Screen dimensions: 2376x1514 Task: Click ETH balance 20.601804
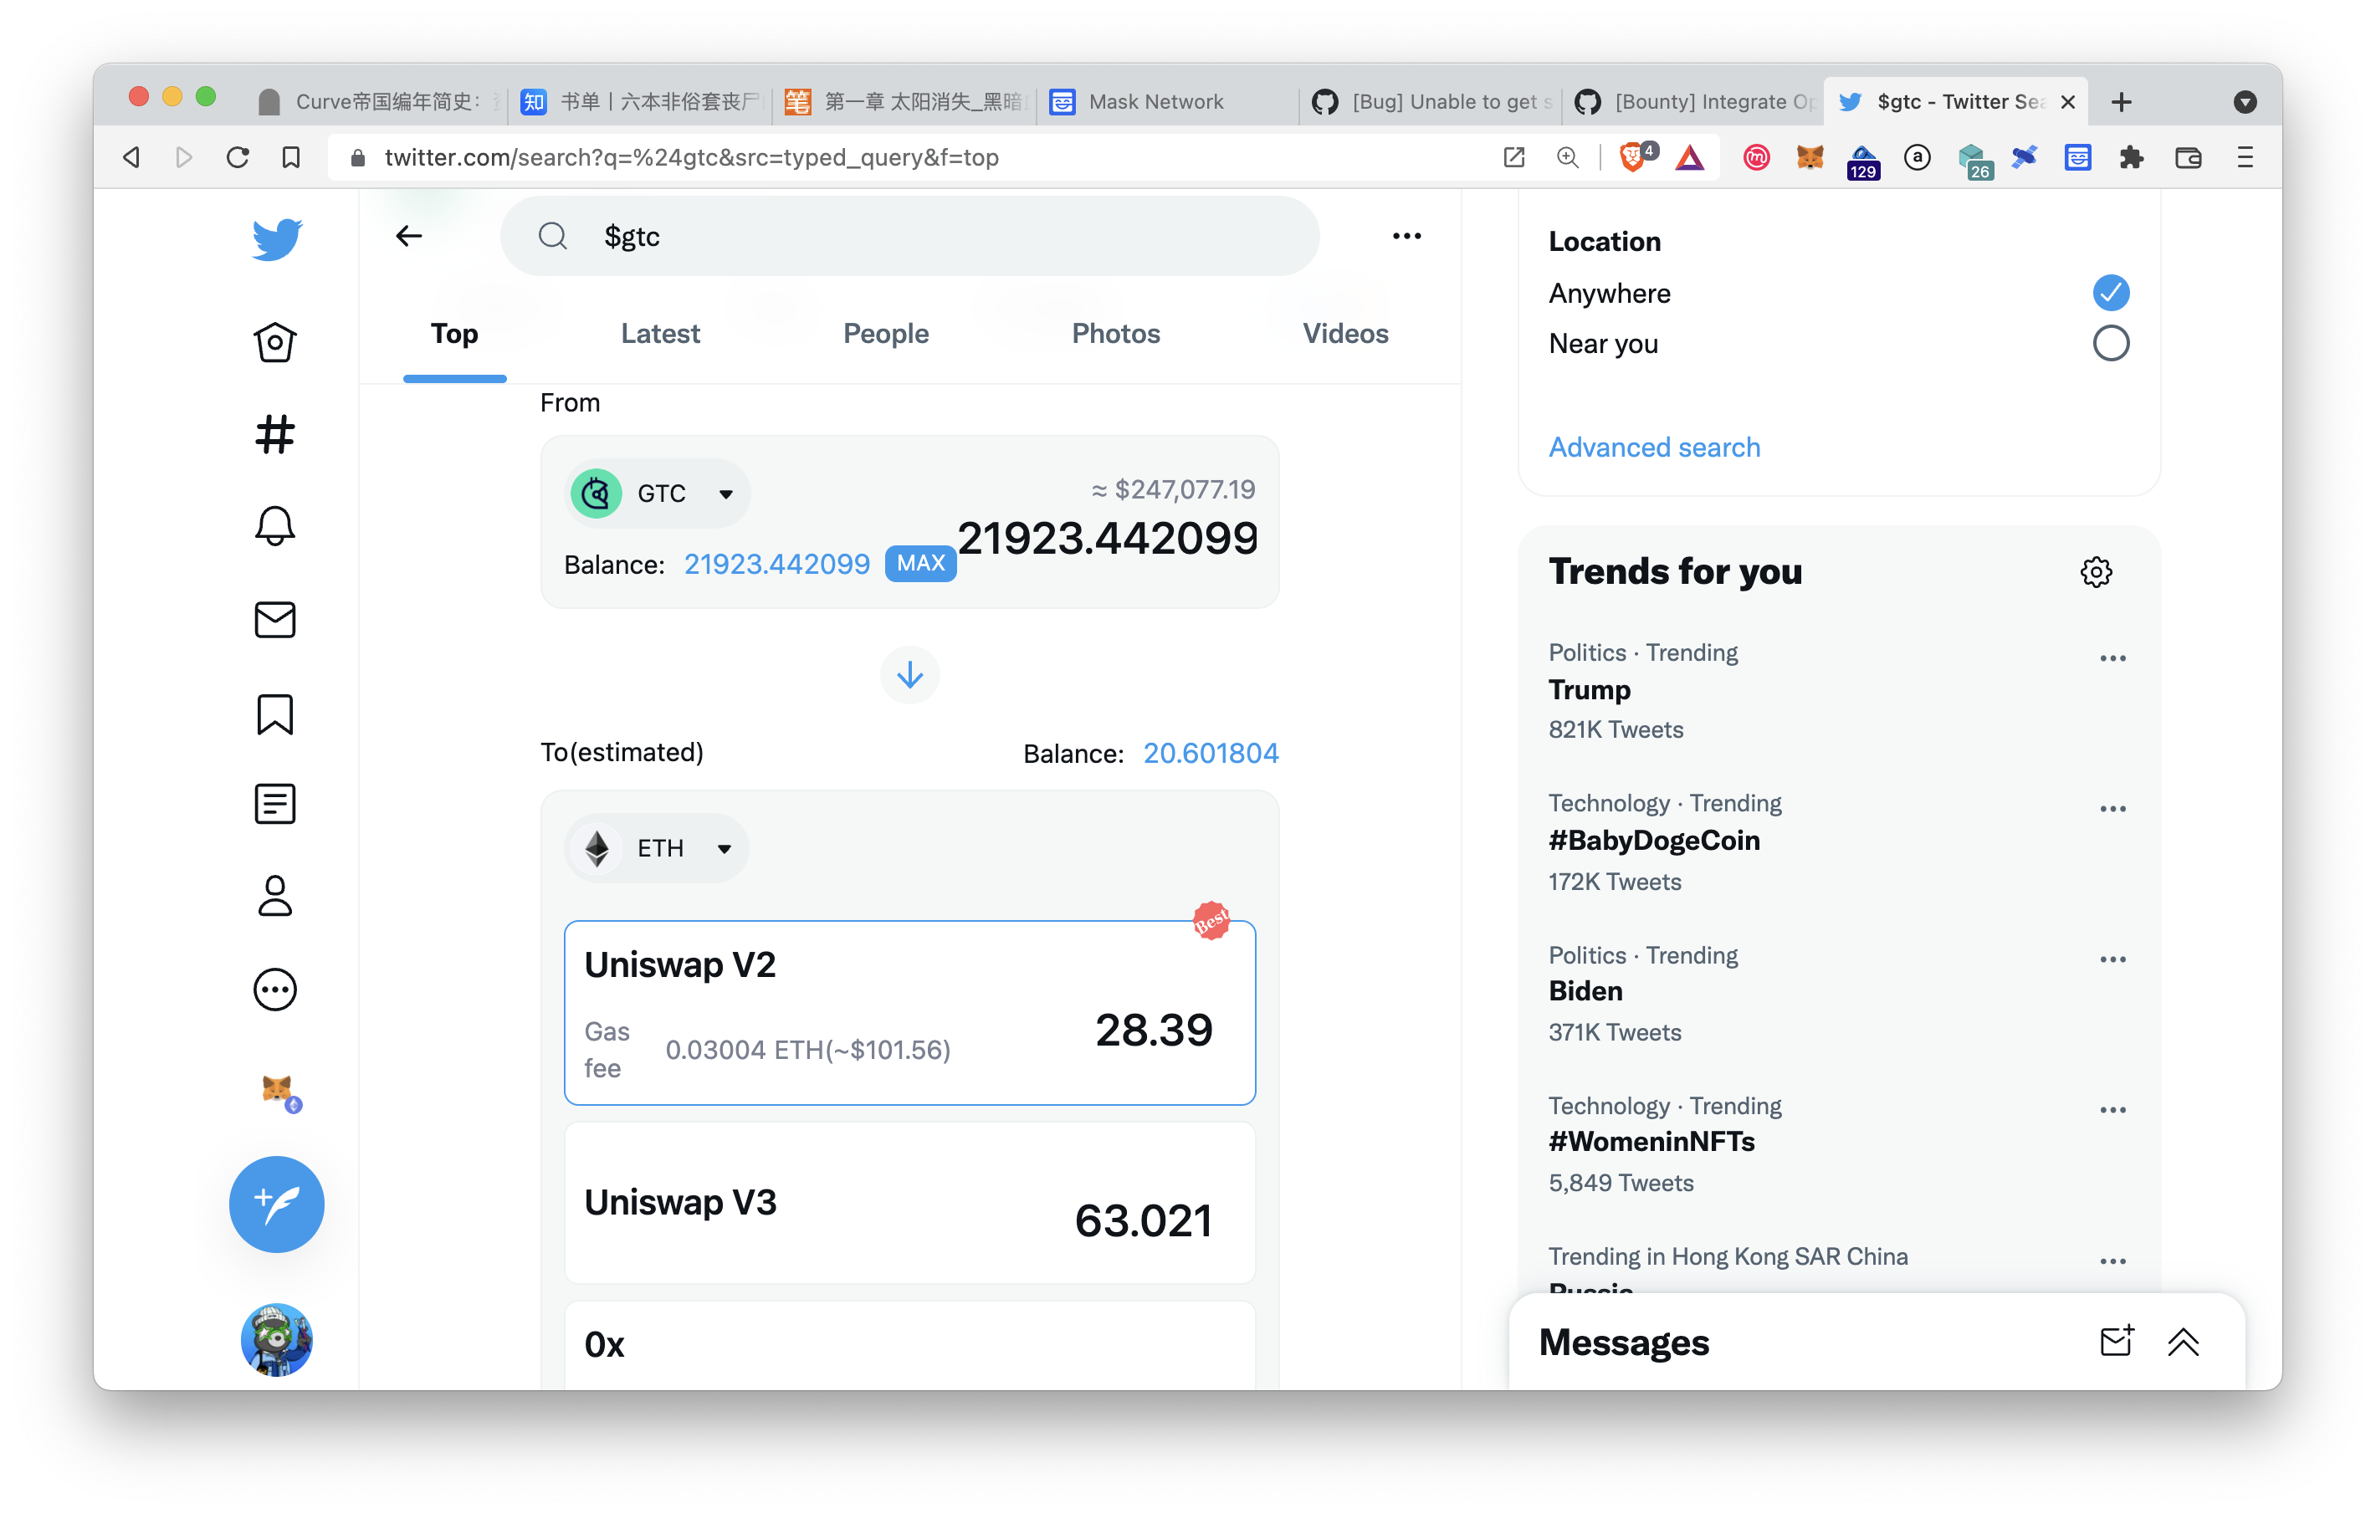tap(1211, 753)
